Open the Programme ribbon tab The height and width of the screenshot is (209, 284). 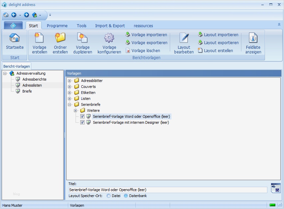point(57,26)
